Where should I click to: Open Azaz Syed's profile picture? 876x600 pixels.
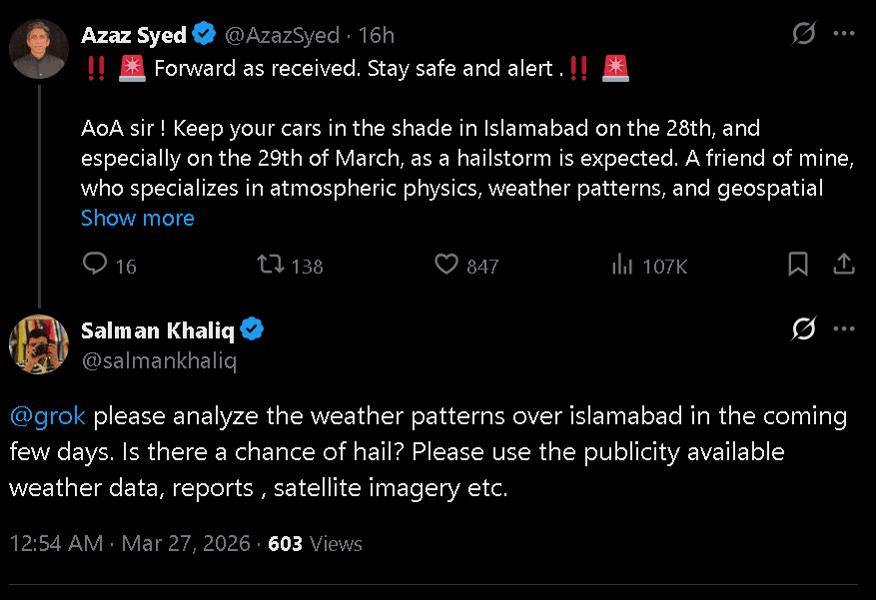click(x=39, y=48)
